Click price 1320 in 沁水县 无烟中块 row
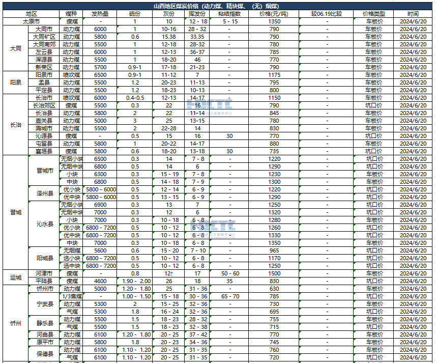This screenshot has width=436, height=363. pyautogui.click(x=274, y=212)
